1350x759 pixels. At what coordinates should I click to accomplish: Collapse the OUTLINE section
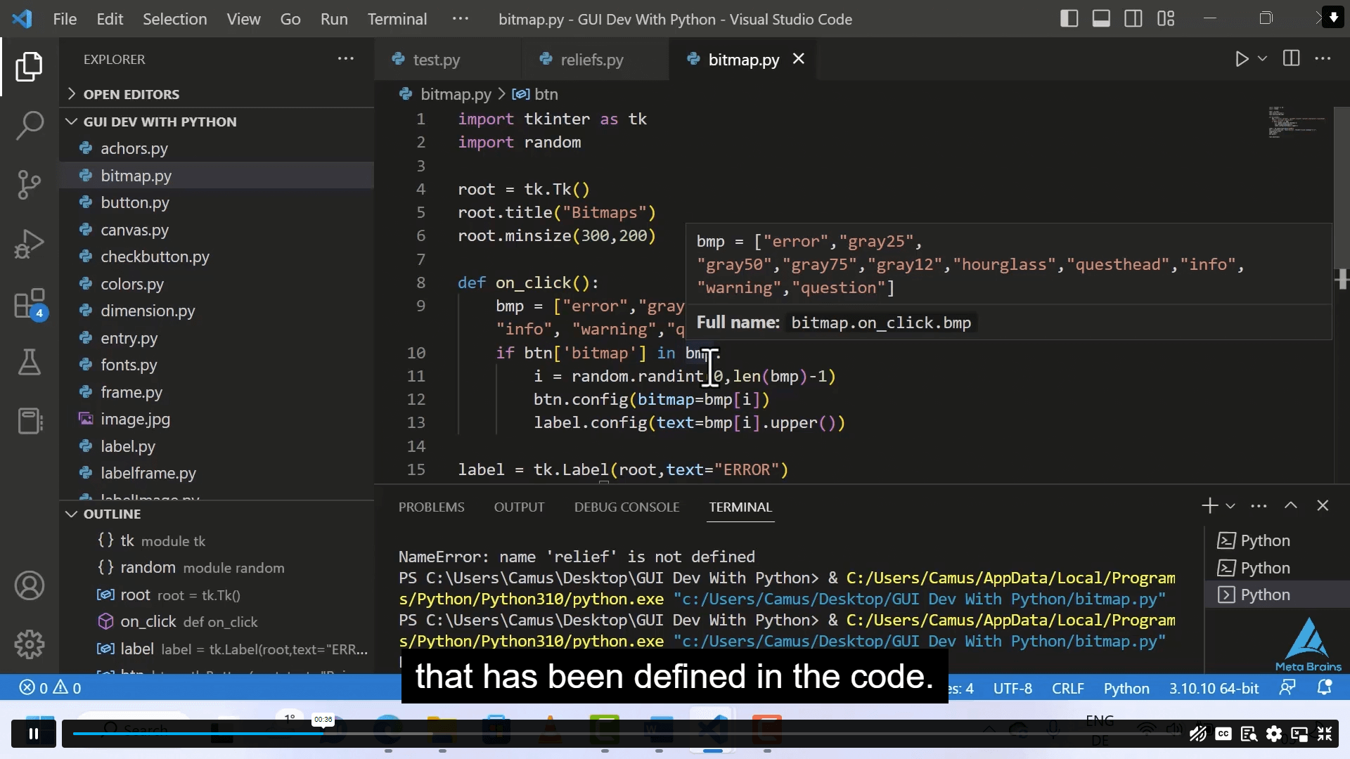coord(71,514)
